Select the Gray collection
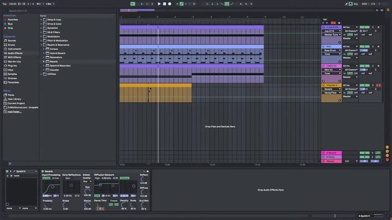The width and height of the screenshot is (392, 220). [10, 28]
